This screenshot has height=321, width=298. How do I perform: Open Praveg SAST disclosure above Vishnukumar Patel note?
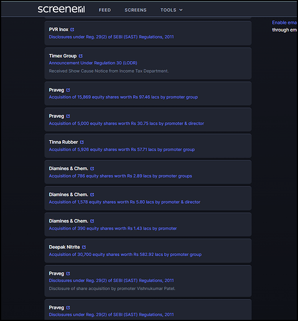click(x=111, y=280)
